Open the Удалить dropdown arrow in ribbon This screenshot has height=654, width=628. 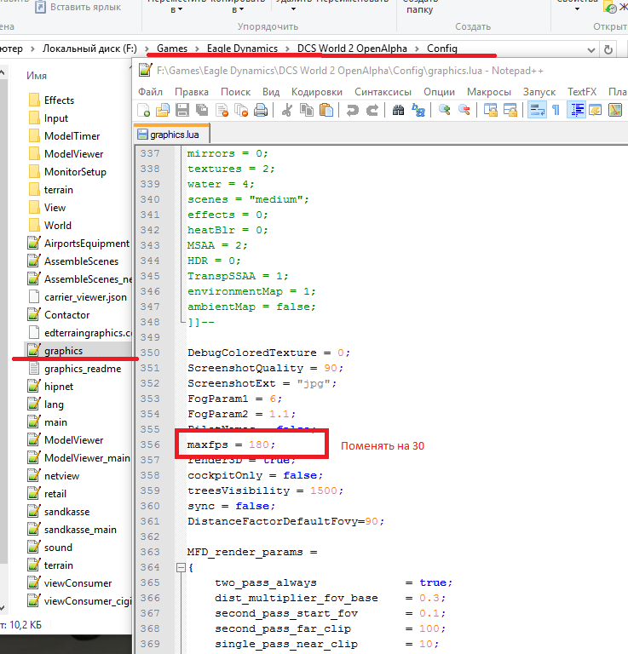coord(293,9)
